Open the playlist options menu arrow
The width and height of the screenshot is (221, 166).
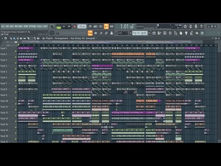[x=2, y=38]
